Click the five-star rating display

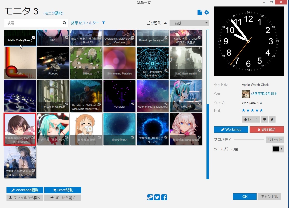click(x=252, y=110)
